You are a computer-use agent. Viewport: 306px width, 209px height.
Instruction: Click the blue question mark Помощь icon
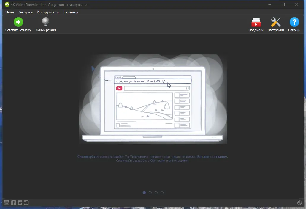tap(294, 22)
